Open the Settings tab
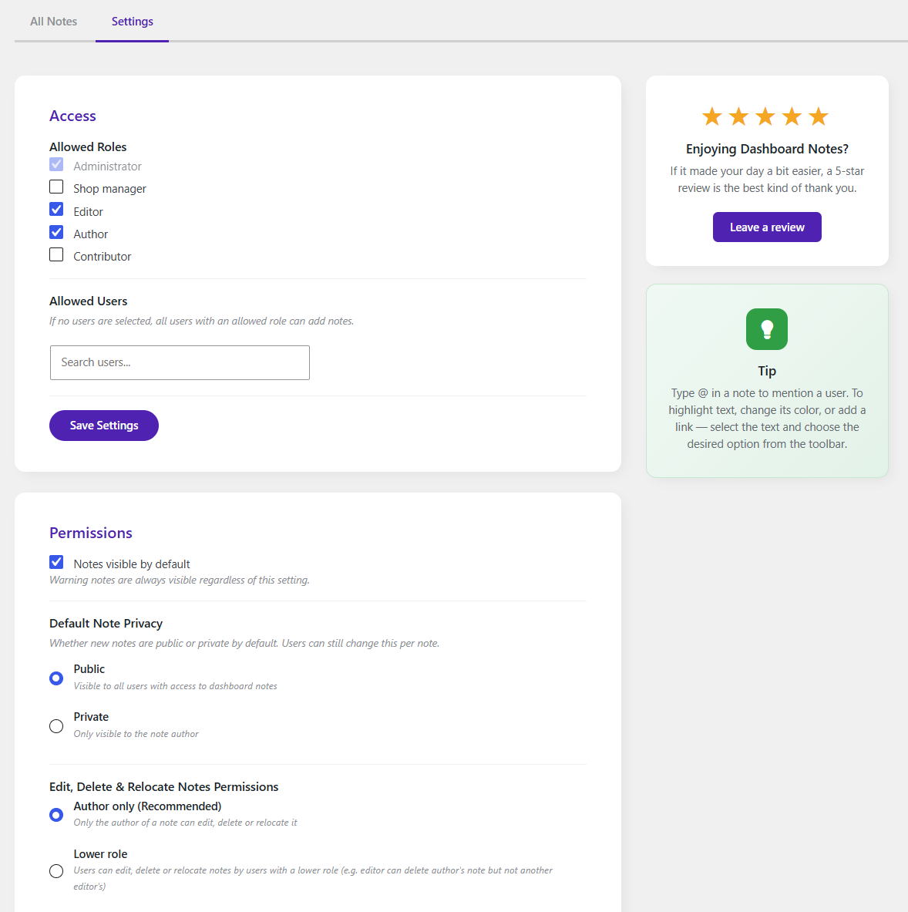Image resolution: width=908 pixels, height=912 pixels. (132, 21)
